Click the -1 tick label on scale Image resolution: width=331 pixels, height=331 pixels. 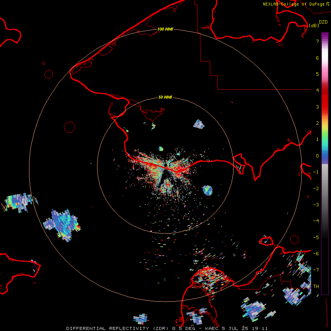click(x=316, y=172)
